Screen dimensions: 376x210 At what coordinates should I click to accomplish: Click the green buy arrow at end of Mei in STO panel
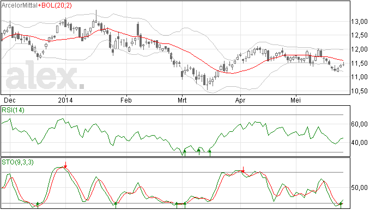pos(341,205)
